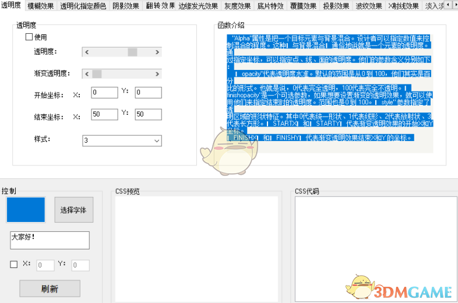Focus the 结束坐标 Y input field
The image size is (458, 303).
(x=149, y=114)
